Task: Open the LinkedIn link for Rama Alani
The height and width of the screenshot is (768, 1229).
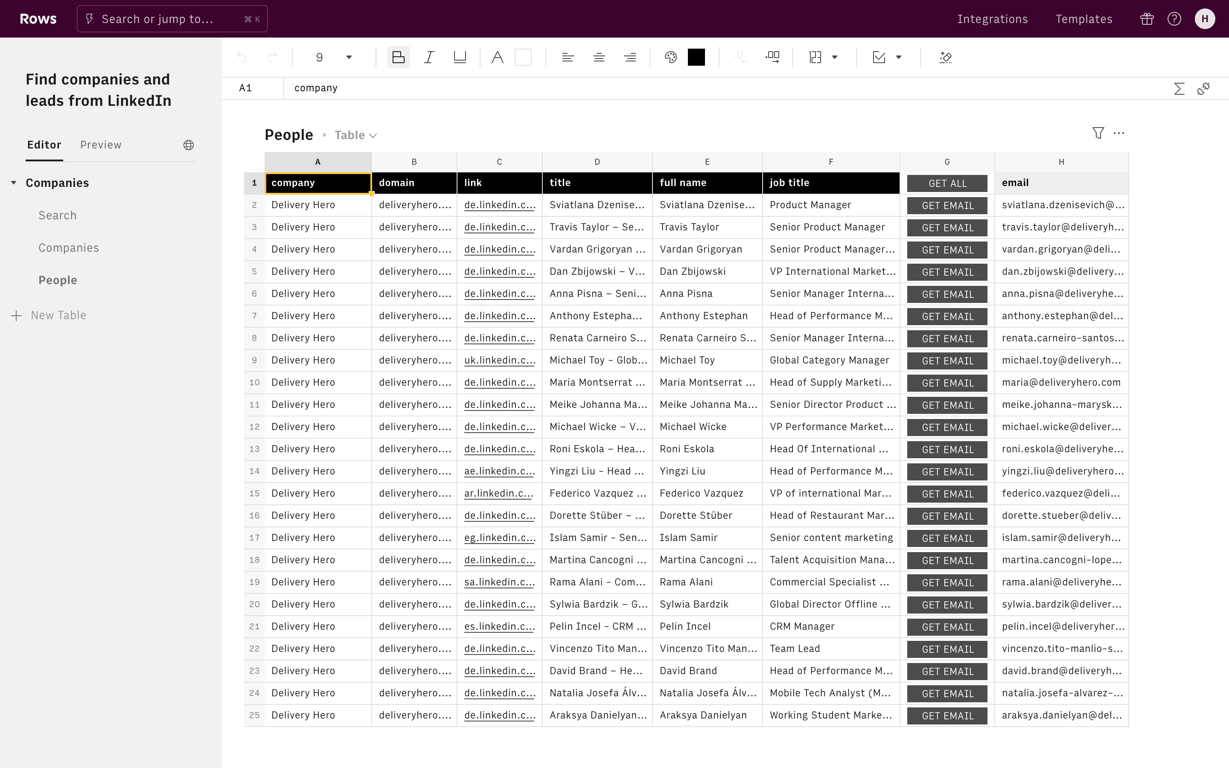Action: [x=499, y=582]
